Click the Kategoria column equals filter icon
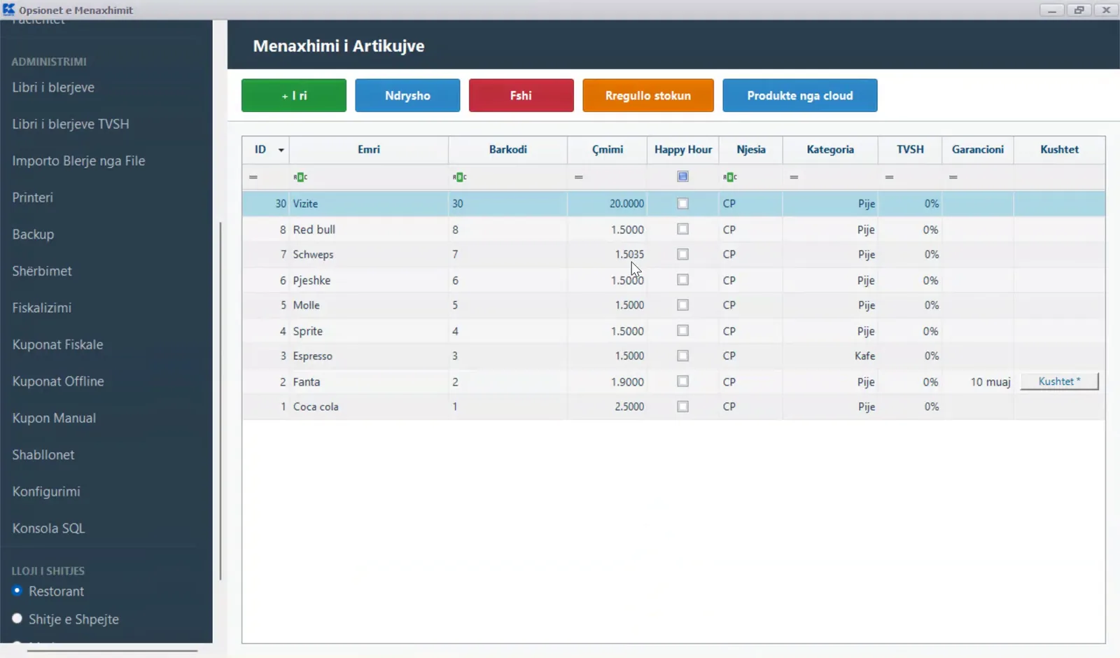 (794, 177)
